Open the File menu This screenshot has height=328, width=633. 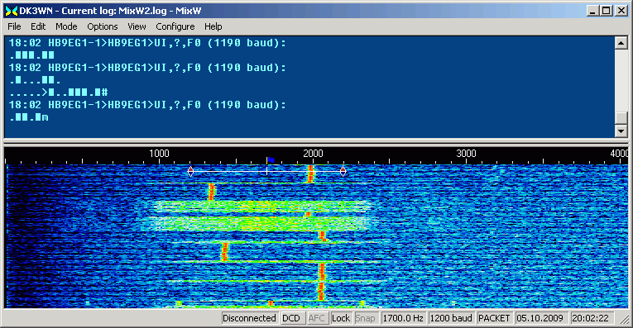[14, 26]
